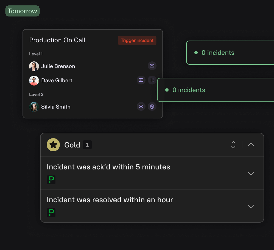Image resolution: width=274 pixels, height=250 pixels.
Task: Toggle the Tomorrow pill
Action: pyautogui.click(x=22, y=11)
